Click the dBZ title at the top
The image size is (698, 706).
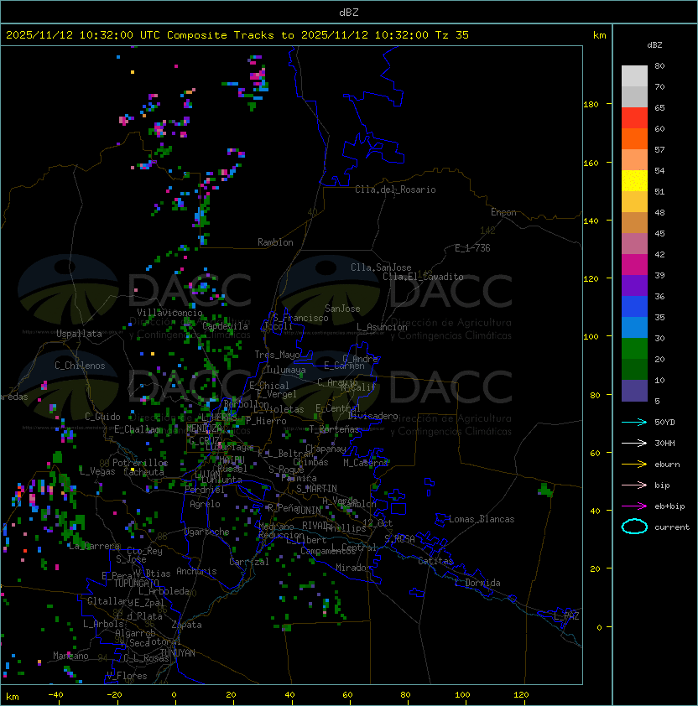coord(349,12)
